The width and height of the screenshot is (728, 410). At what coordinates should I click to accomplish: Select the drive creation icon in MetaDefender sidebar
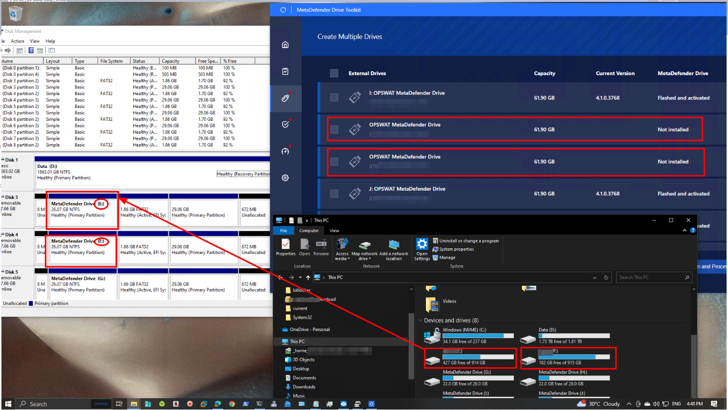[285, 98]
